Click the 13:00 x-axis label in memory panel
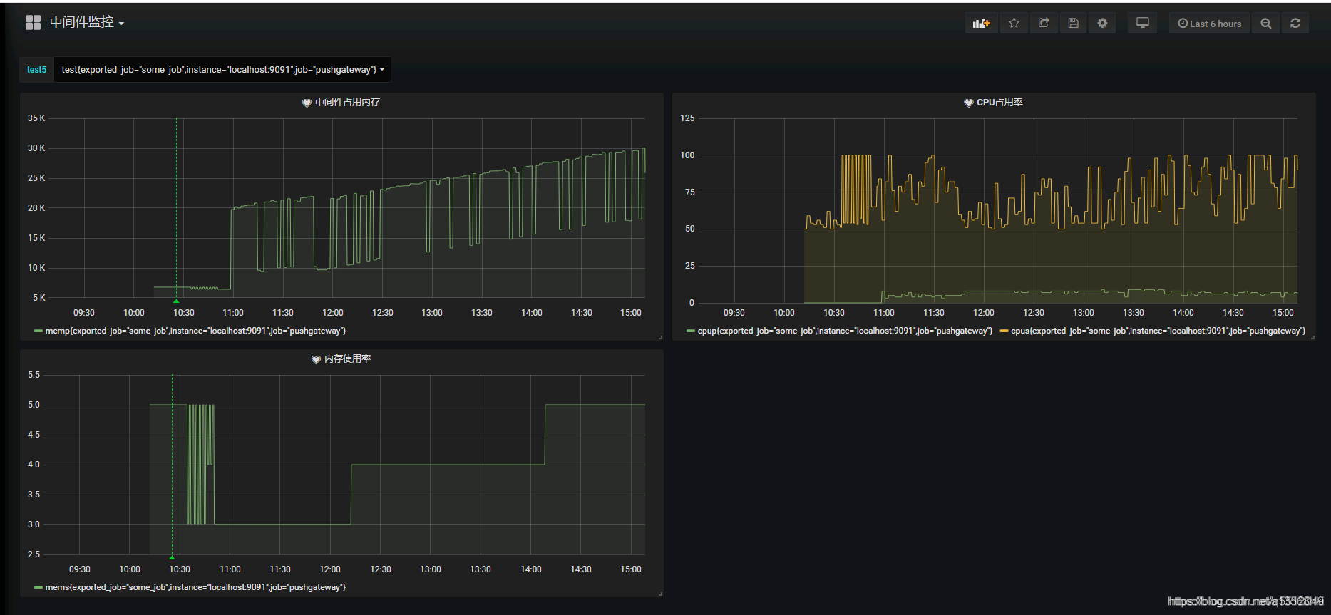 click(432, 313)
